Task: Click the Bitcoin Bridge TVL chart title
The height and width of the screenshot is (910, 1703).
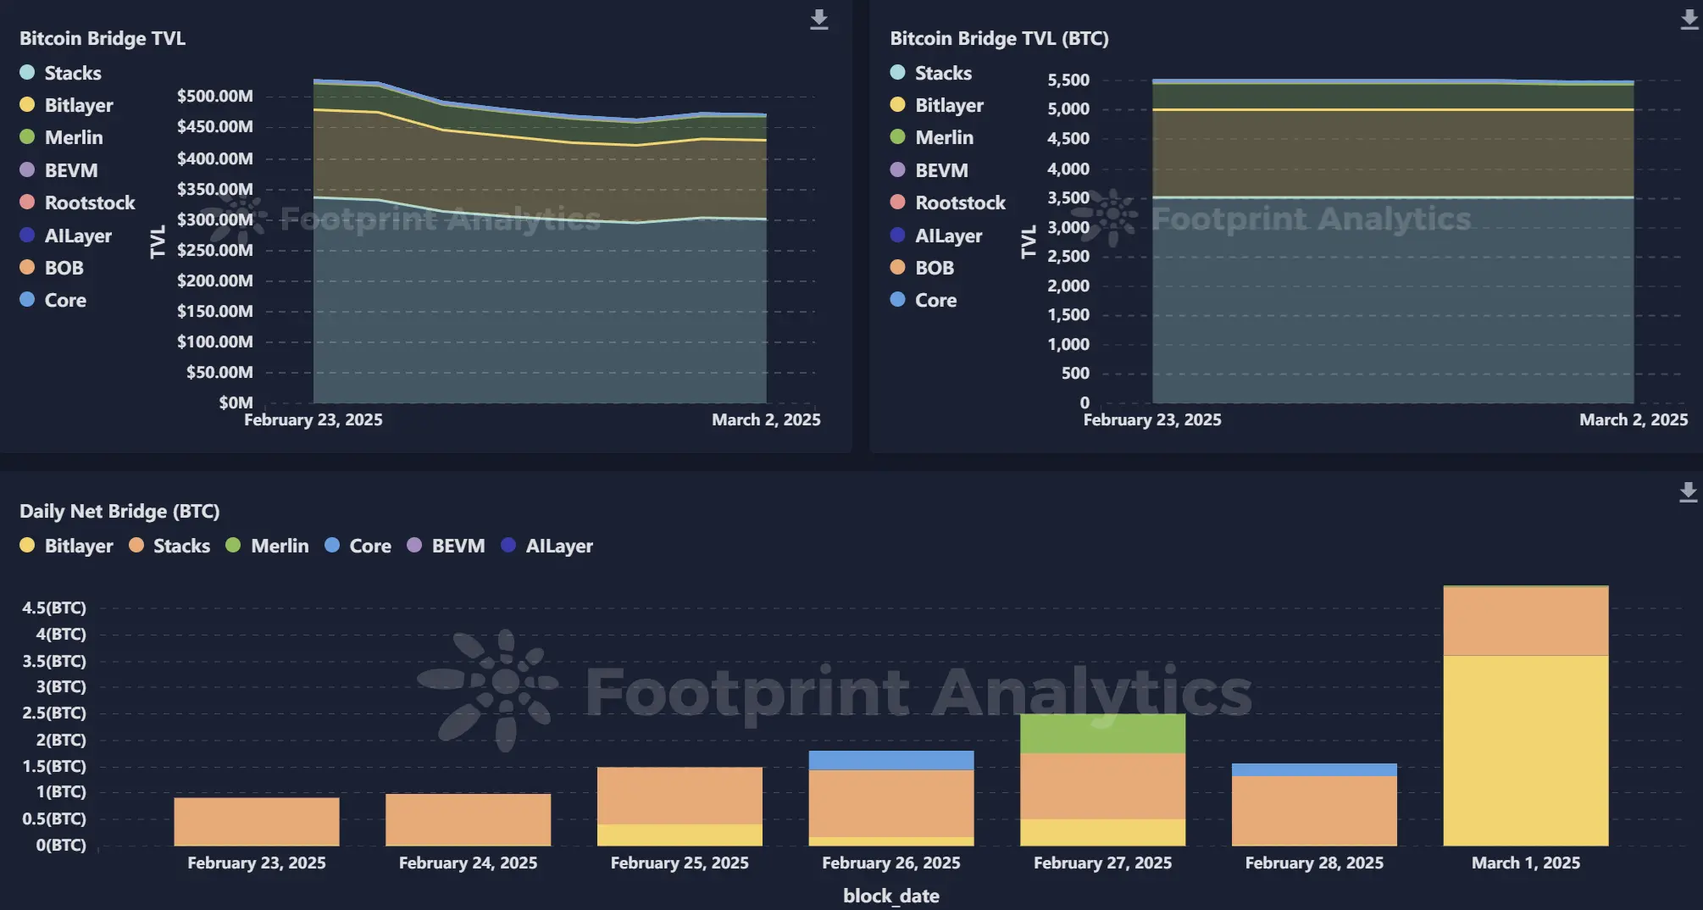Action: pos(103,38)
